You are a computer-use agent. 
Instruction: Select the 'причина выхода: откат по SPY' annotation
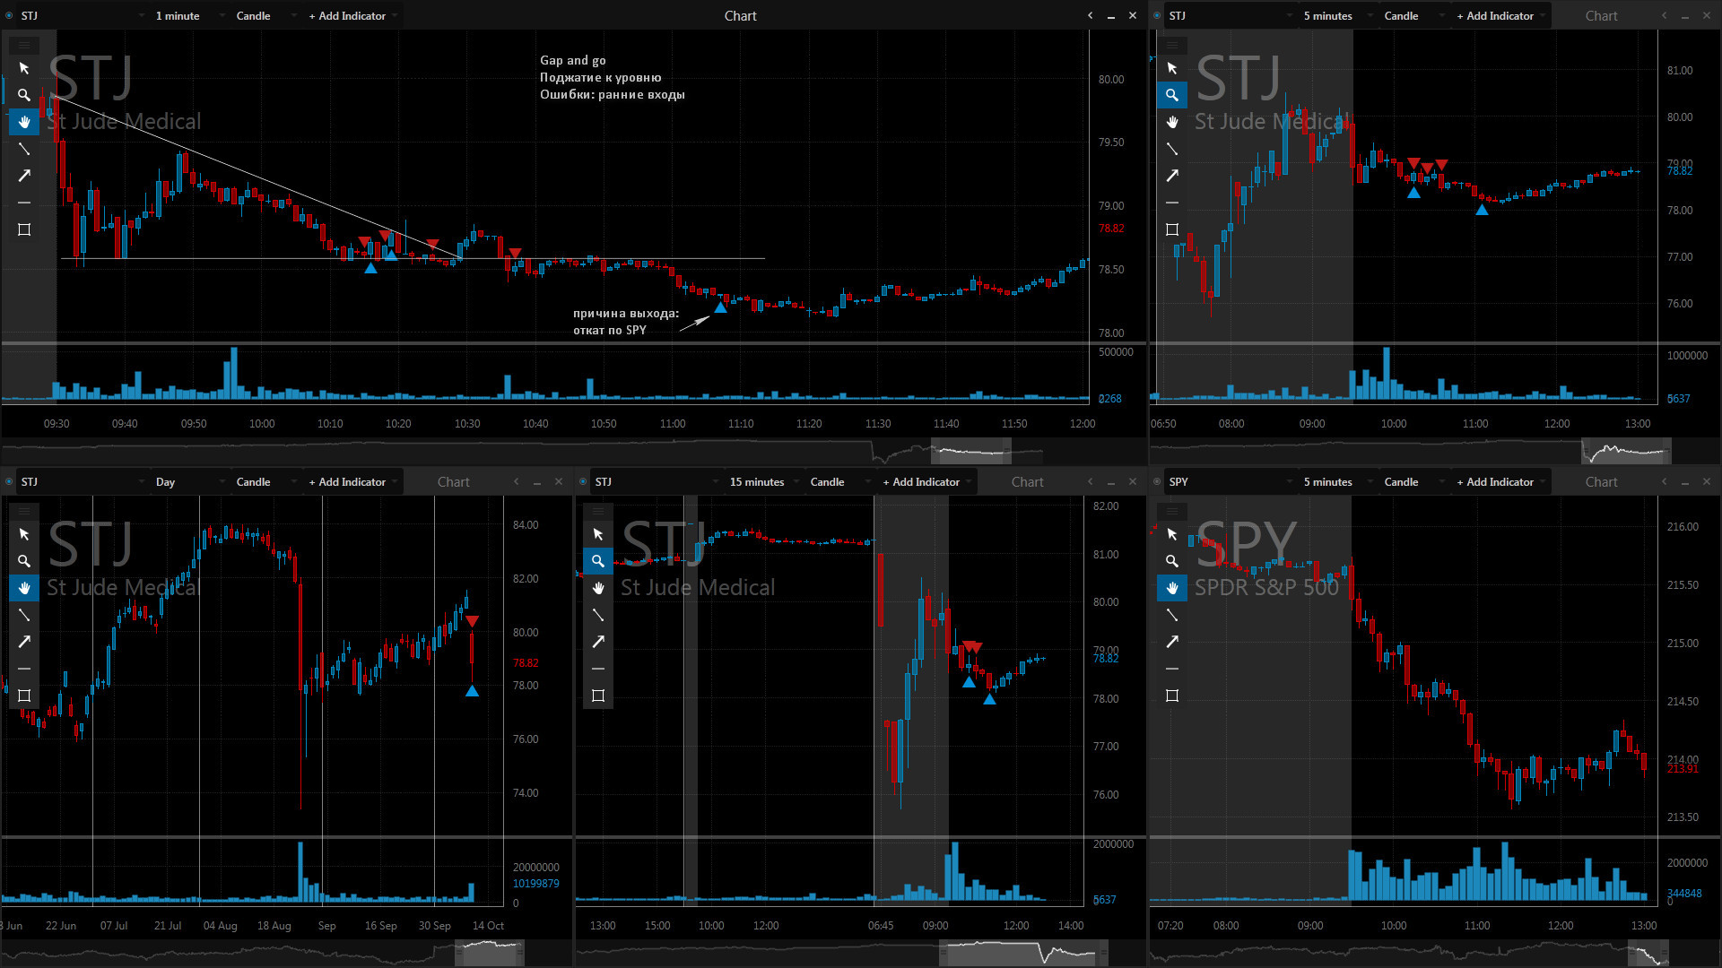626,322
